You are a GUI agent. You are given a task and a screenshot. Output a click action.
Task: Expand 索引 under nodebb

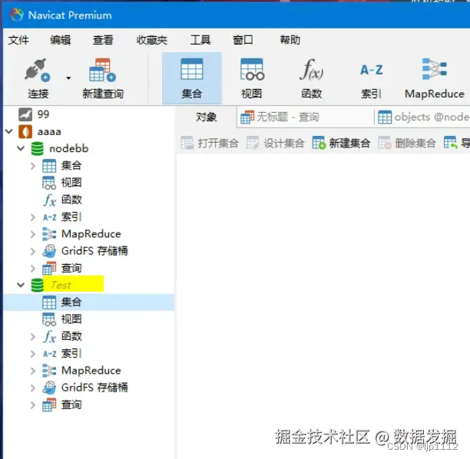coord(33,217)
